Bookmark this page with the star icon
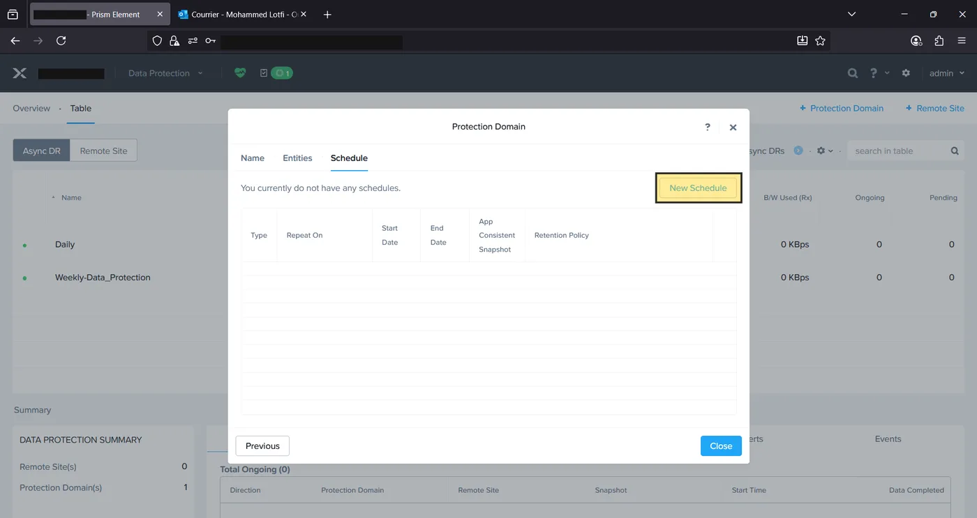 [820, 40]
